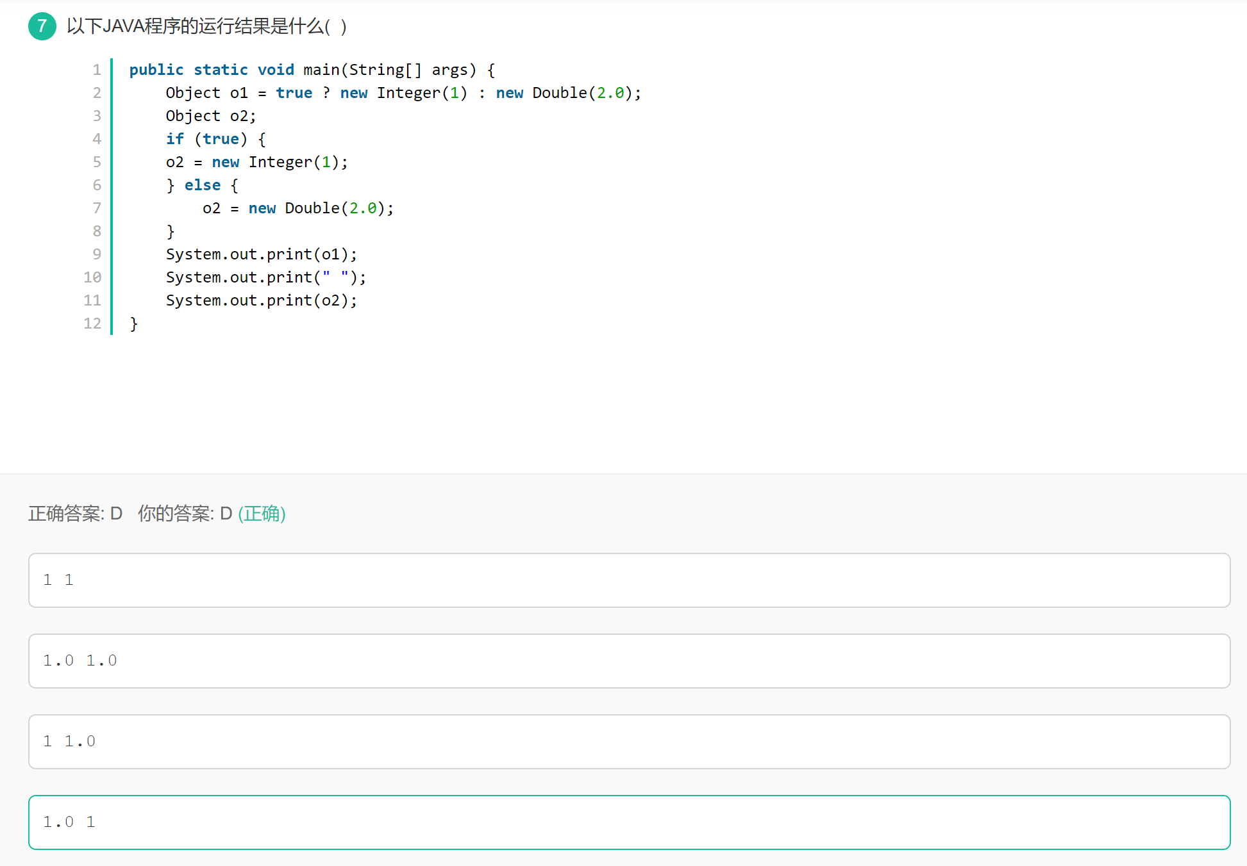Click code line '} else {'
This screenshot has width=1247, height=866.
click(202, 185)
